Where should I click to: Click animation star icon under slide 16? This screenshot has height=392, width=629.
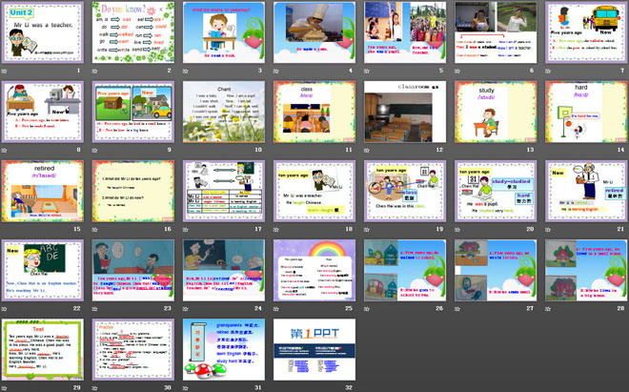pos(95,230)
